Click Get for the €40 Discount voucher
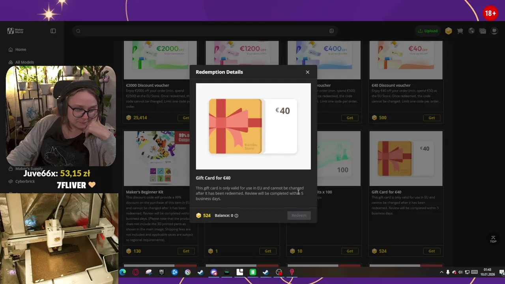 pyautogui.click(x=432, y=118)
